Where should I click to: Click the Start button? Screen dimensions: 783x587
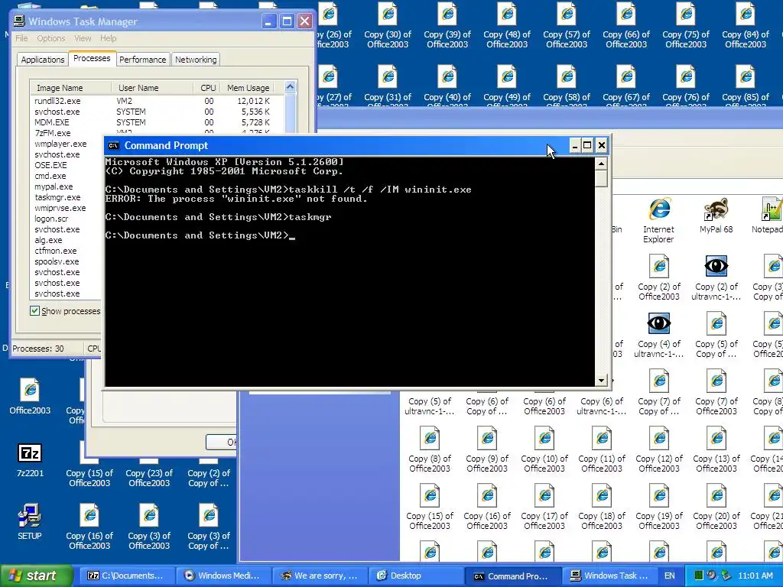(x=35, y=576)
